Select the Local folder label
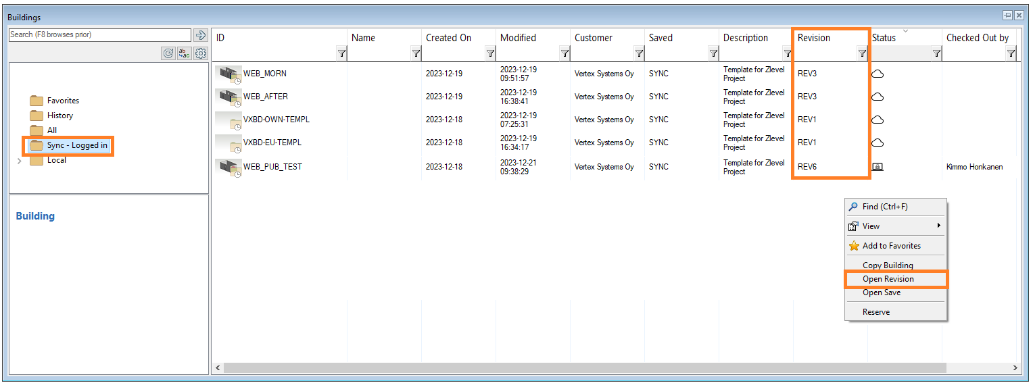The width and height of the screenshot is (1033, 383). point(57,160)
